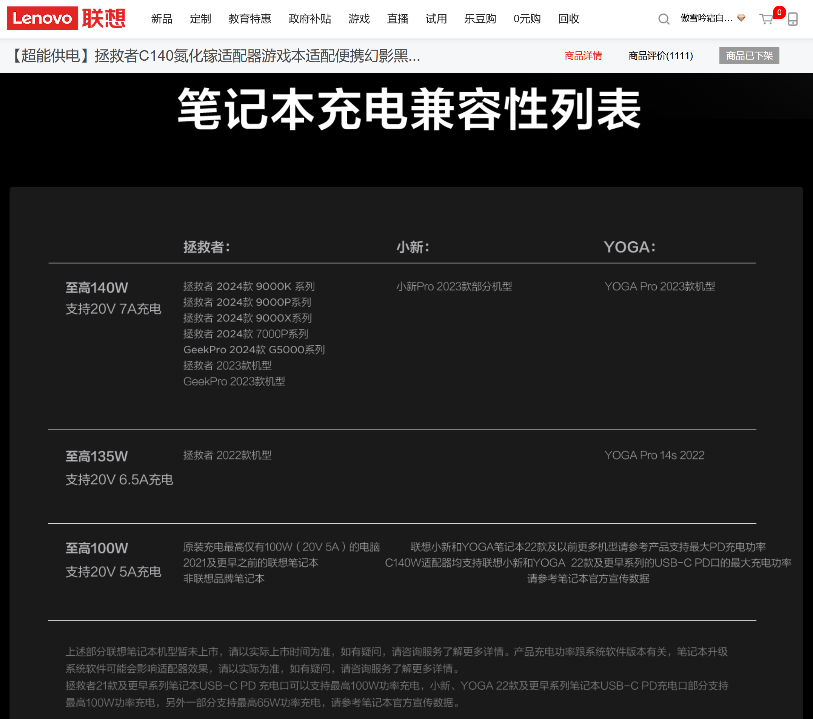The image size is (813, 719).
Task: Click the YOGA: column header
Action: click(x=630, y=247)
